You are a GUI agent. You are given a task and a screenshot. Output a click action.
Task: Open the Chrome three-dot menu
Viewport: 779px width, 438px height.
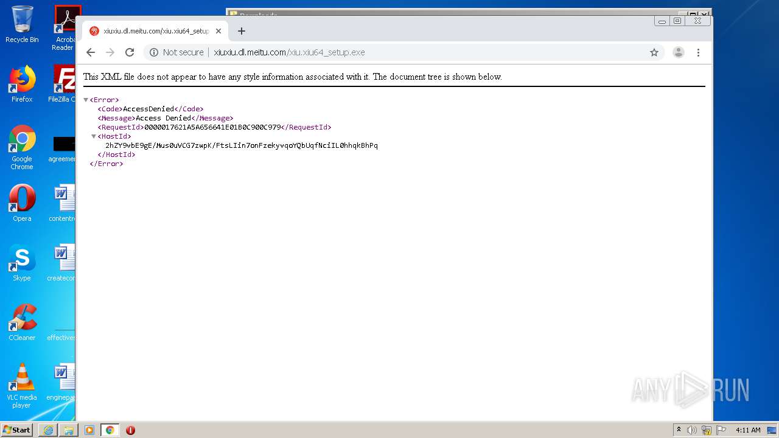point(698,52)
